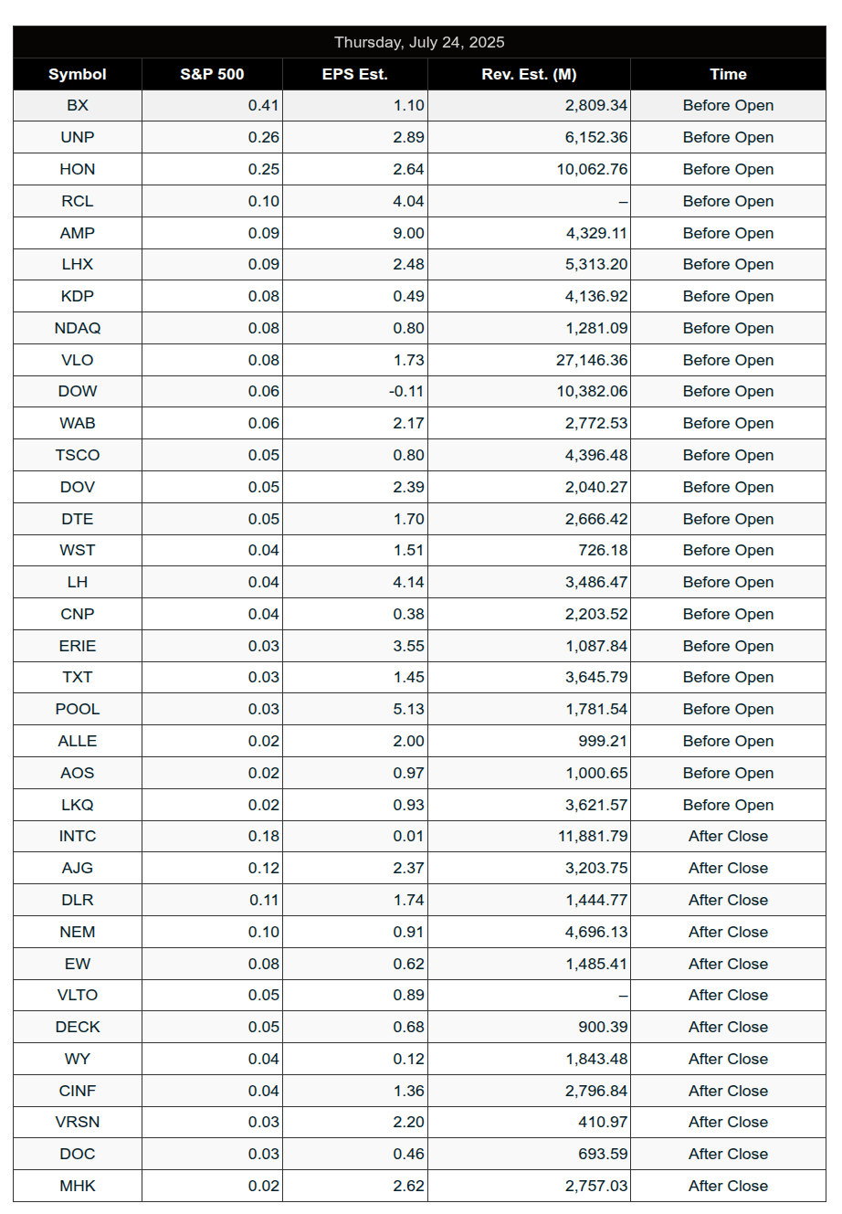Select the NDAQ ticker symbol
Image resolution: width=842 pixels, height=1214 pixels.
(x=78, y=328)
